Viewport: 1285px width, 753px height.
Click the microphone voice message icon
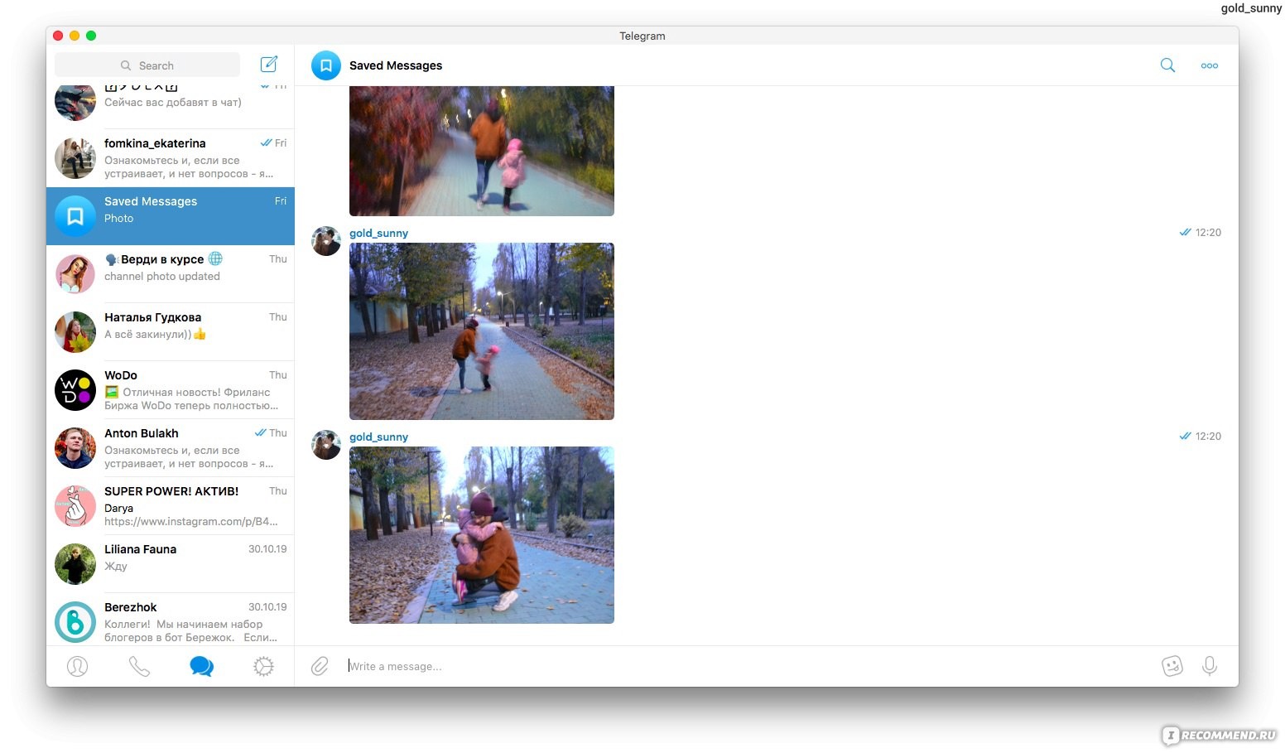(x=1209, y=666)
